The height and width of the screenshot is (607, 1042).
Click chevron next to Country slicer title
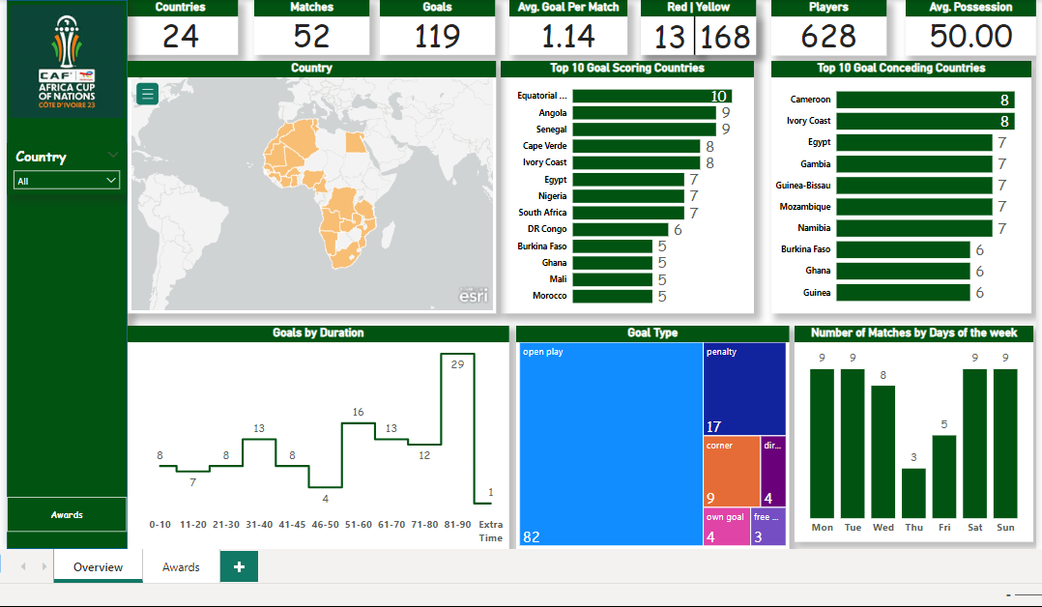point(113,156)
